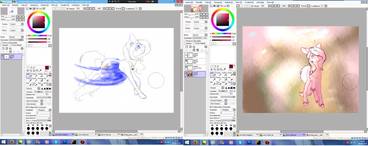Open layer Modo dropdown in left window
Viewport: 368px width, 146px height.
[16, 37]
